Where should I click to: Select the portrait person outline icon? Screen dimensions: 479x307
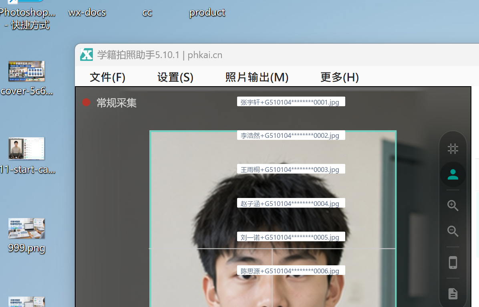click(x=453, y=174)
